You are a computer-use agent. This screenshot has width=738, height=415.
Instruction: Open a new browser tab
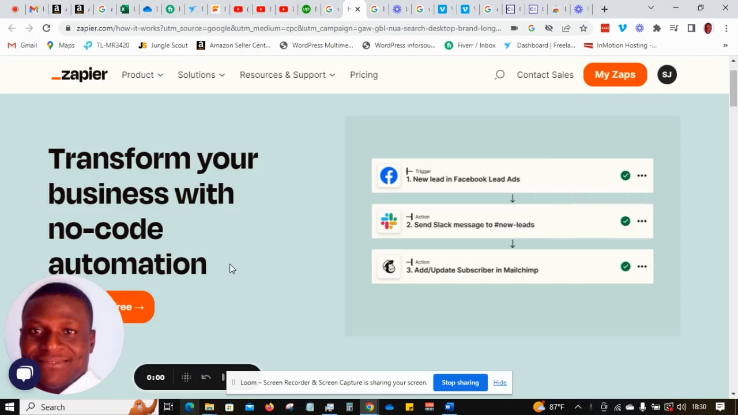pos(604,9)
